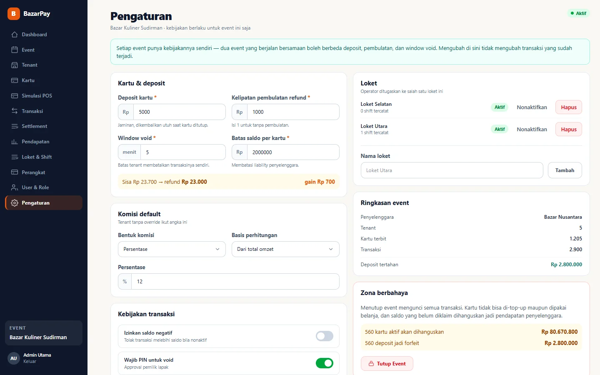Click the Event calendar icon in sidebar
The image size is (600, 375).
coord(15,50)
